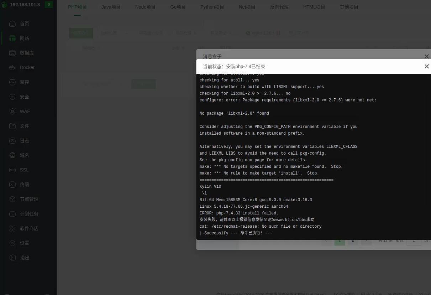Open the 首页 home icon in sidebar
Image resolution: width=431 pixels, height=295 pixels.
(12, 24)
